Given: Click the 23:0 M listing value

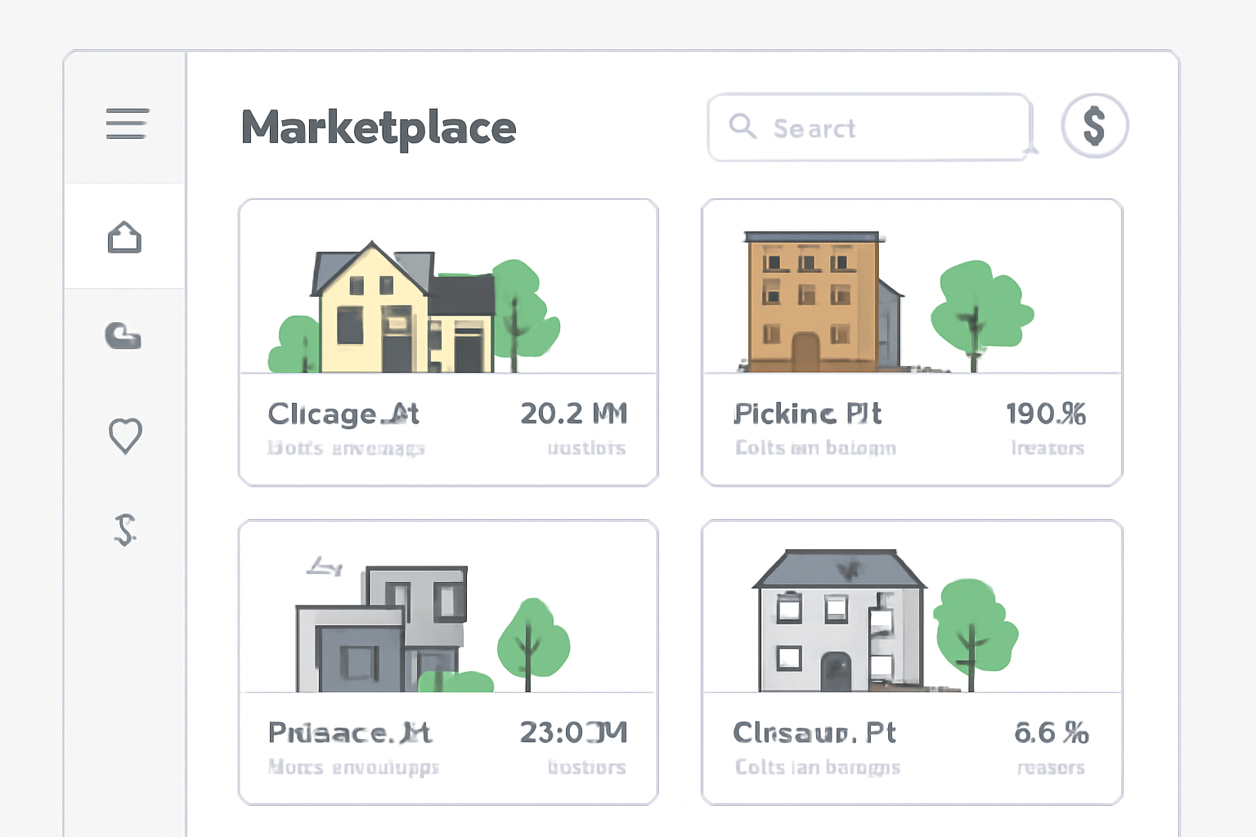Looking at the screenshot, I should click(x=573, y=732).
